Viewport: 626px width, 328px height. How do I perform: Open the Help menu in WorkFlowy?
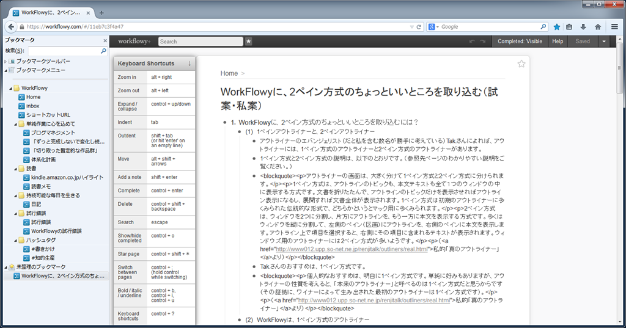558,41
